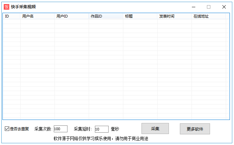Minimize the 快手采集视频 window
Viewport: 234px width, 145px height.
(x=193, y=7)
